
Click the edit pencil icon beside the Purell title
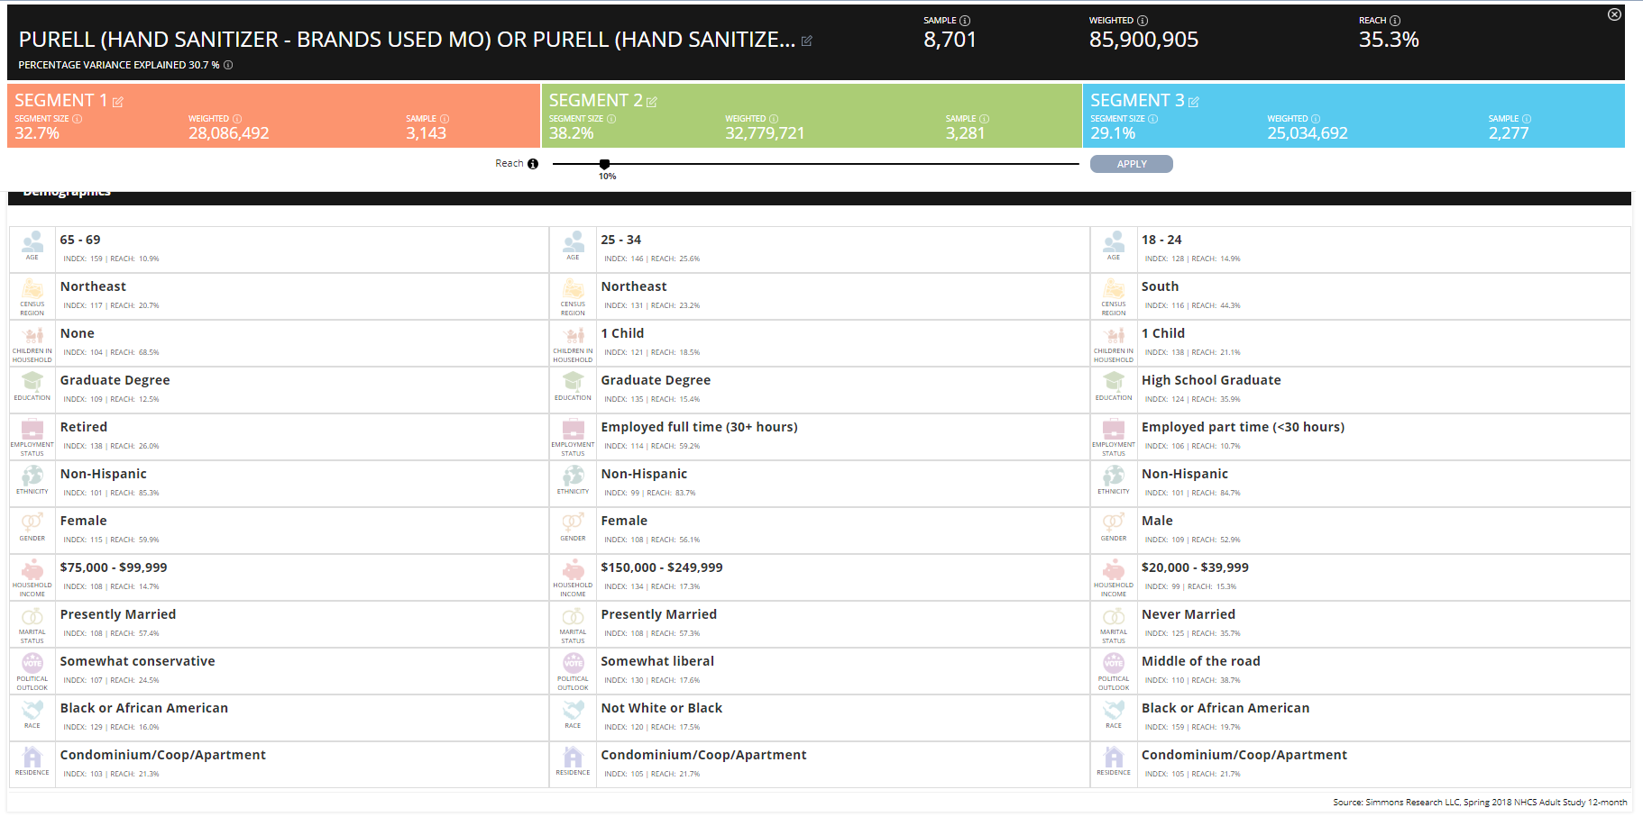pos(806,41)
